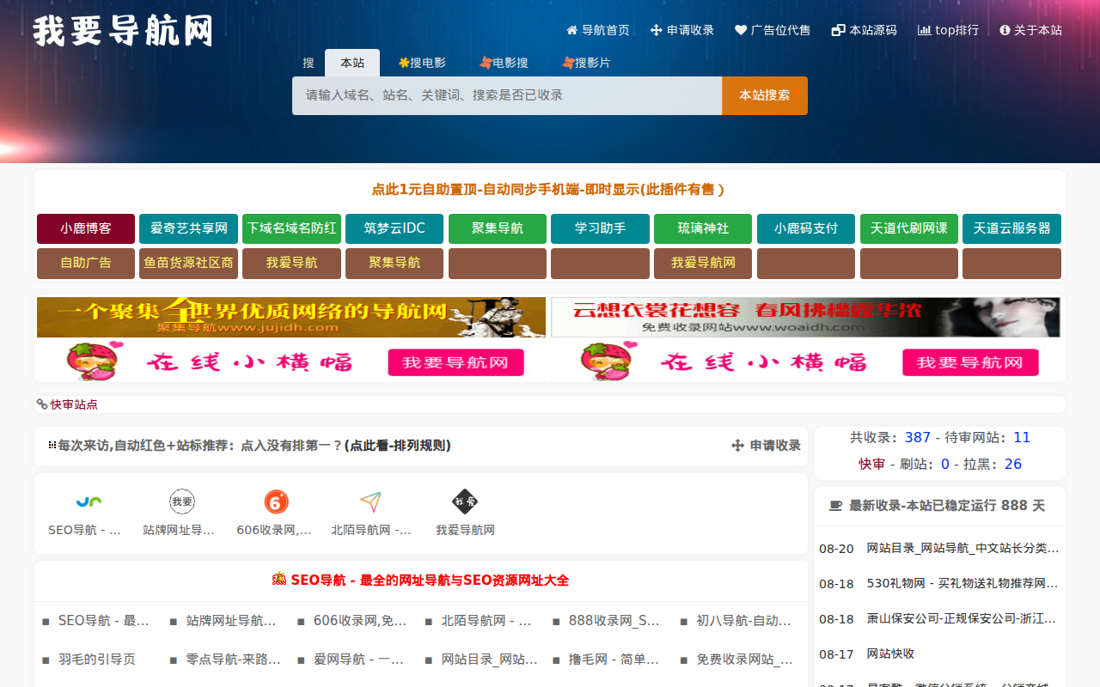This screenshot has width=1100, height=687.
Task: Click the 我爱导航网 diamond logo icon
Action: tap(465, 502)
